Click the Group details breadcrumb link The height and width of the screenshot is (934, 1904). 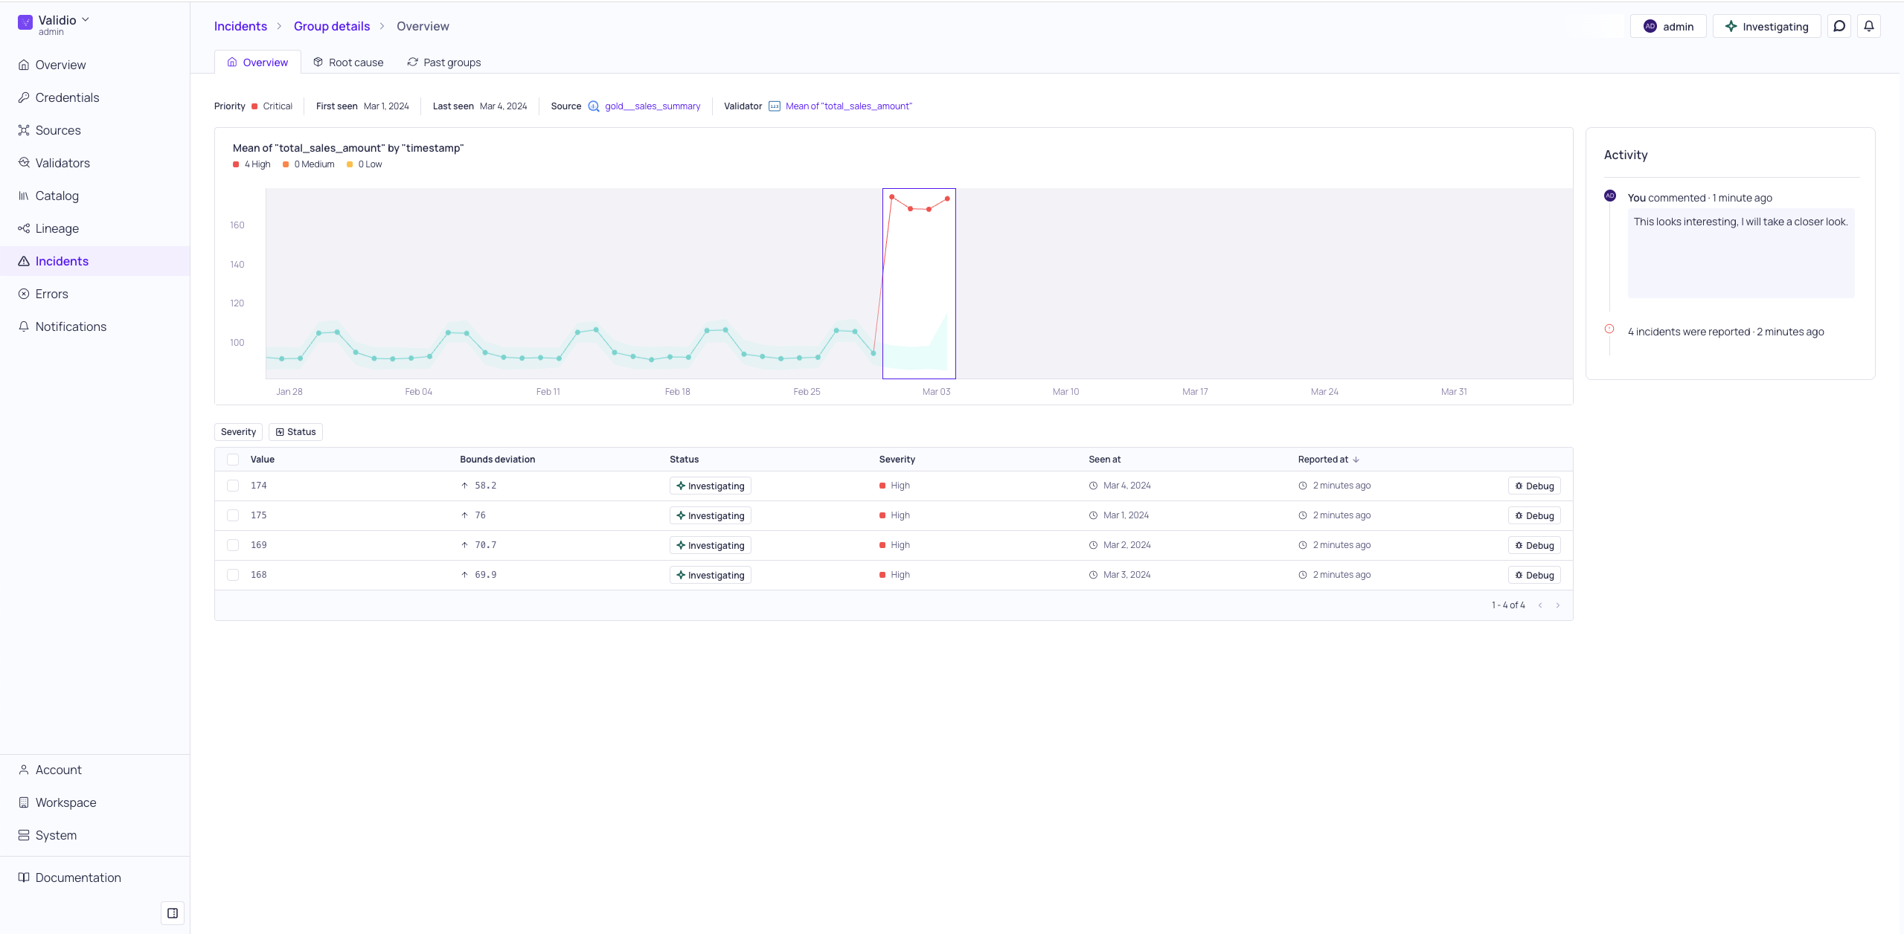point(332,26)
